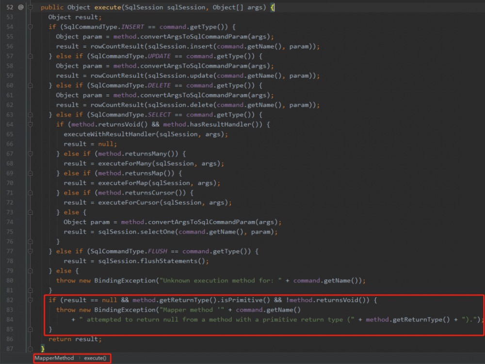The height and width of the screenshot is (364, 485).
Task: Collapse the FLUSH else-if fold at line 77
Action: point(30,251)
